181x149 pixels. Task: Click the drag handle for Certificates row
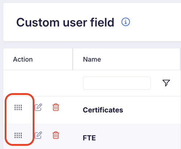point(18,107)
